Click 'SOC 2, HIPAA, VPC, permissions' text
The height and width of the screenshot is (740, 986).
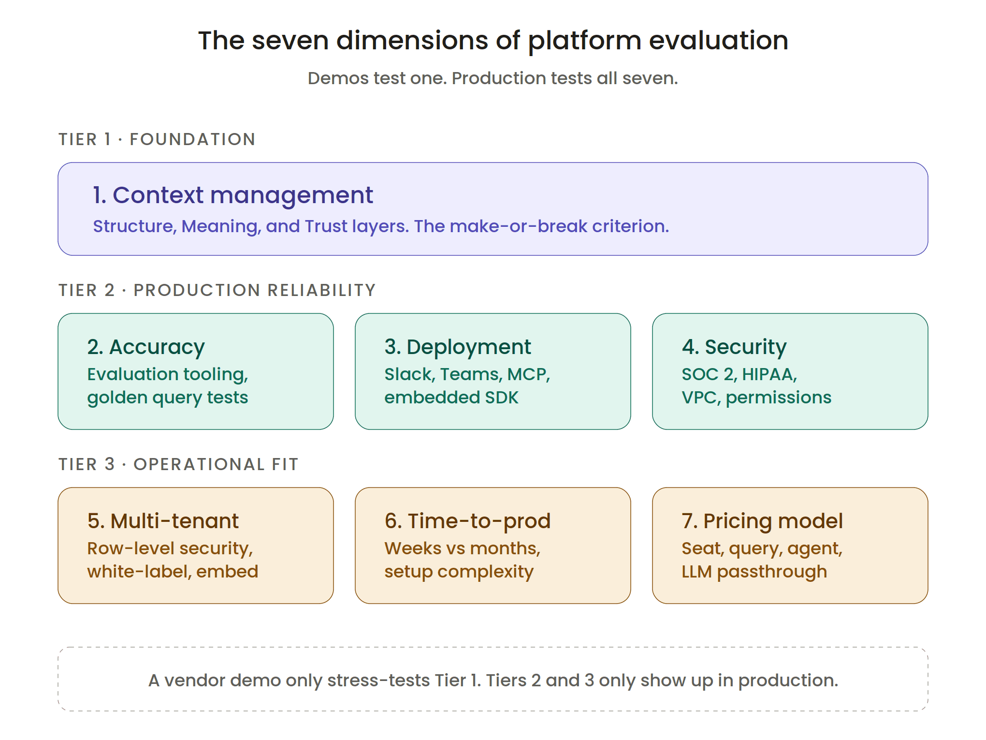click(x=756, y=386)
